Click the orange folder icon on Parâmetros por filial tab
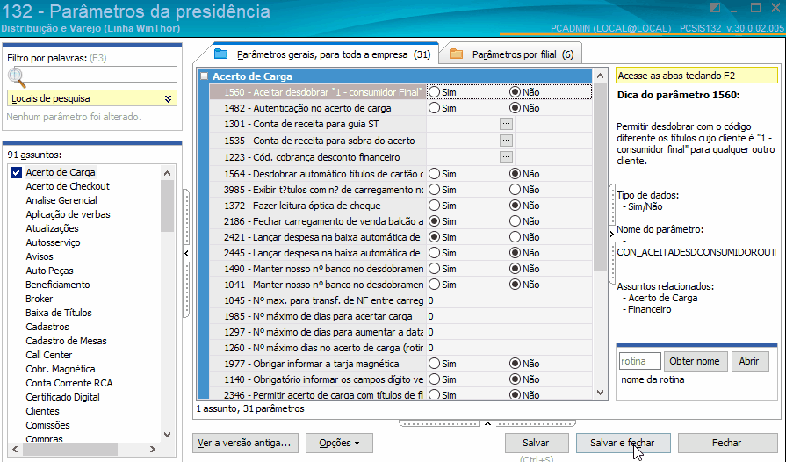This screenshot has width=786, height=462. click(456, 54)
